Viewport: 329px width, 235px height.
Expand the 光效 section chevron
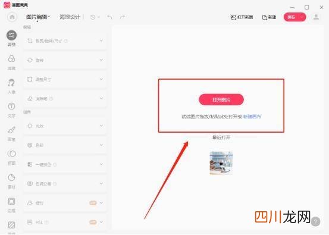click(x=101, y=126)
